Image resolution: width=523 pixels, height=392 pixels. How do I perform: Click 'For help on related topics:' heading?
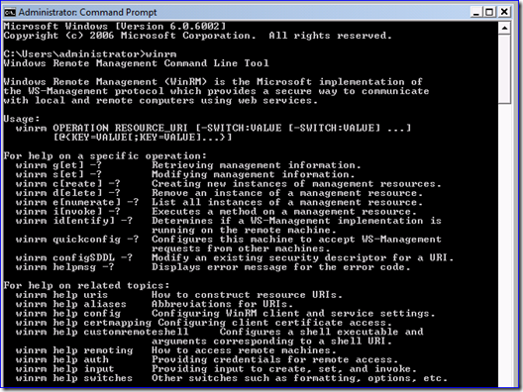coord(87,286)
